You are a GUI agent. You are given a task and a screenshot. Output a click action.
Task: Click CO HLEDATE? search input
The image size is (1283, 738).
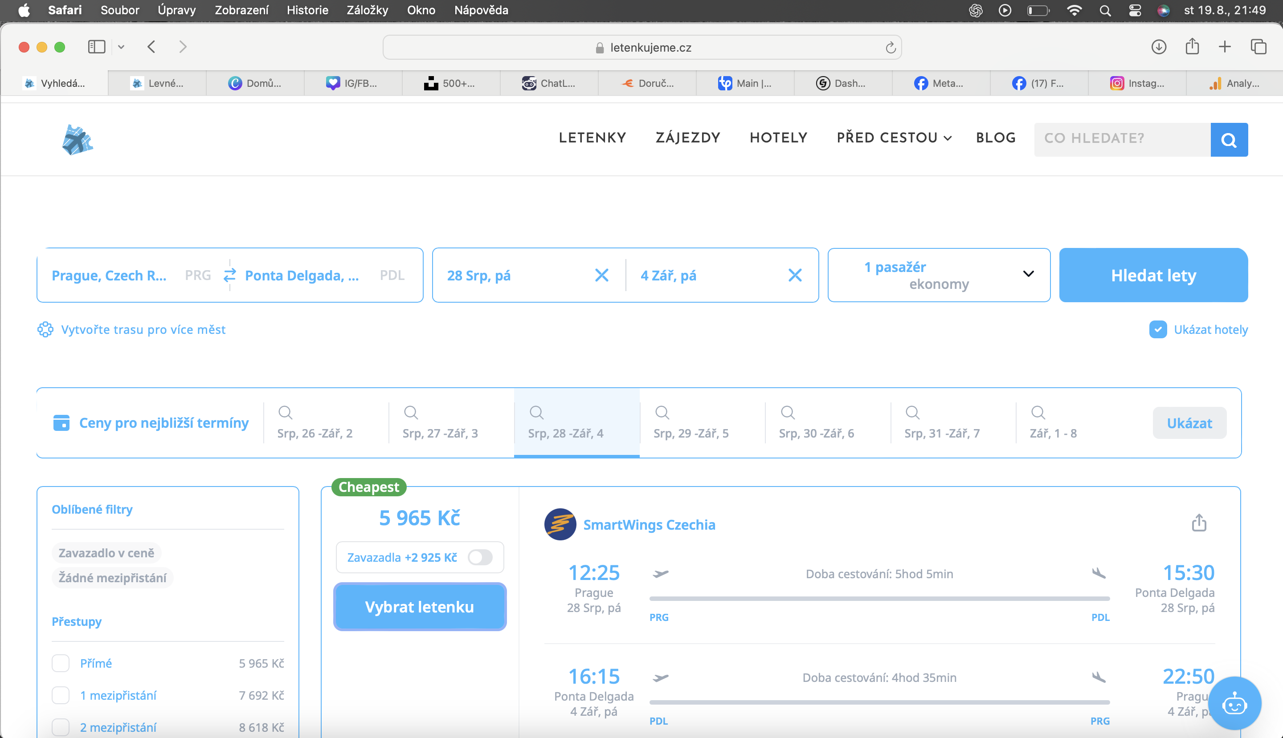click(x=1122, y=139)
